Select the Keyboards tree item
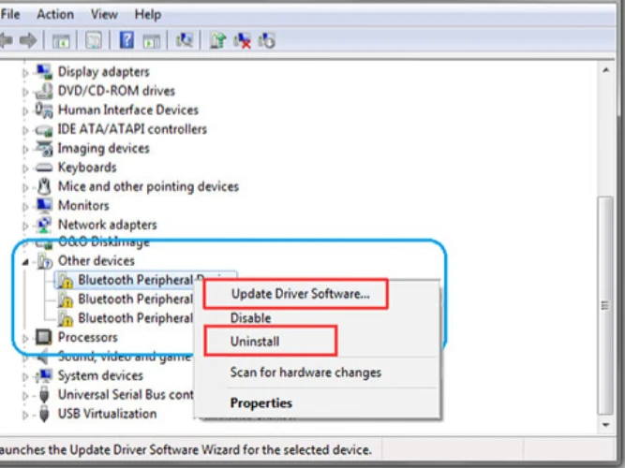The image size is (625, 468). point(87,168)
